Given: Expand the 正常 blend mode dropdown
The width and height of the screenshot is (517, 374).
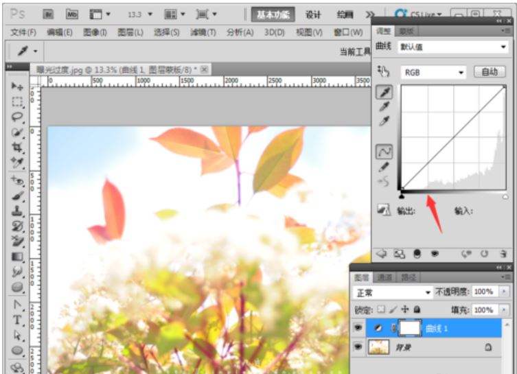Looking at the screenshot, I should click(392, 292).
